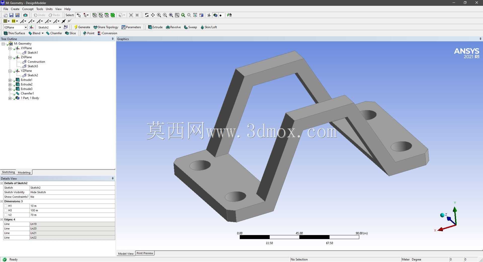The image size is (483, 262).
Task: Expand the Extrude3 tree node
Action: 10,89
